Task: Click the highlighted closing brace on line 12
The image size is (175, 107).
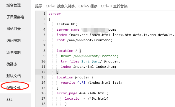Action: [x=58, y=72]
